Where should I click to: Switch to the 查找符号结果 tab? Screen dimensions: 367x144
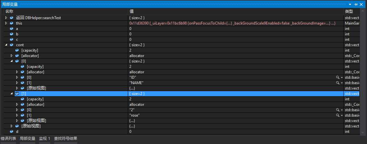coord(66,138)
